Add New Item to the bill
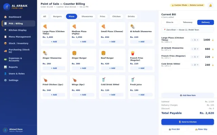 point(188,95)
